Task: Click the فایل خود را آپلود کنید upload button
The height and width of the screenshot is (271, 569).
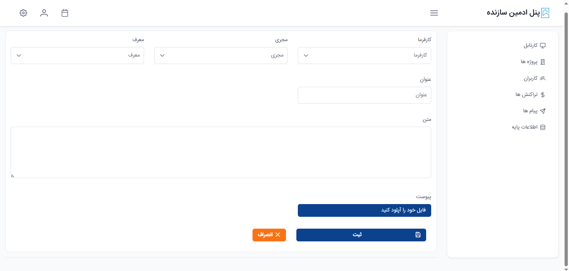Action: point(364,210)
